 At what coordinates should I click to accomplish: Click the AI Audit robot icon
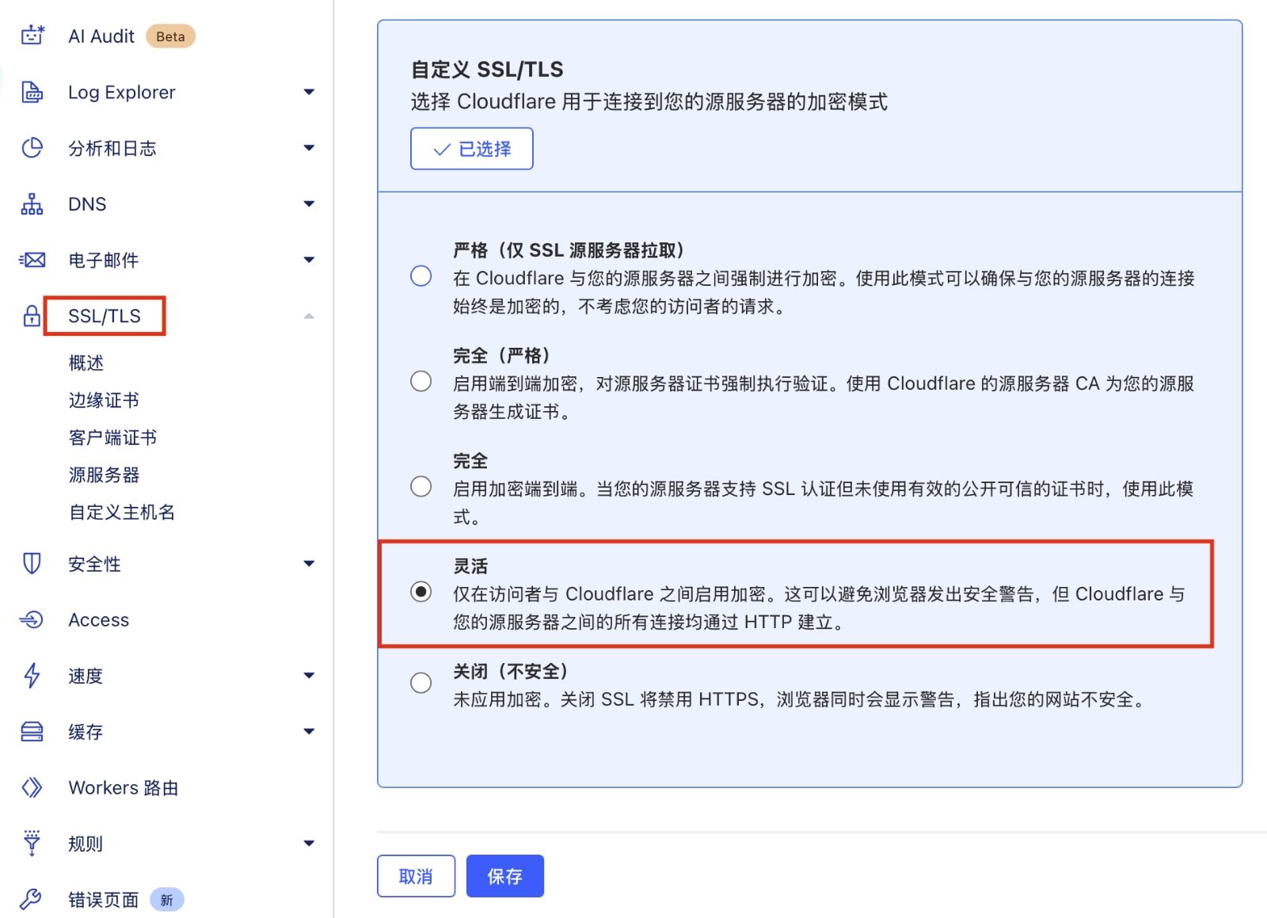point(32,36)
